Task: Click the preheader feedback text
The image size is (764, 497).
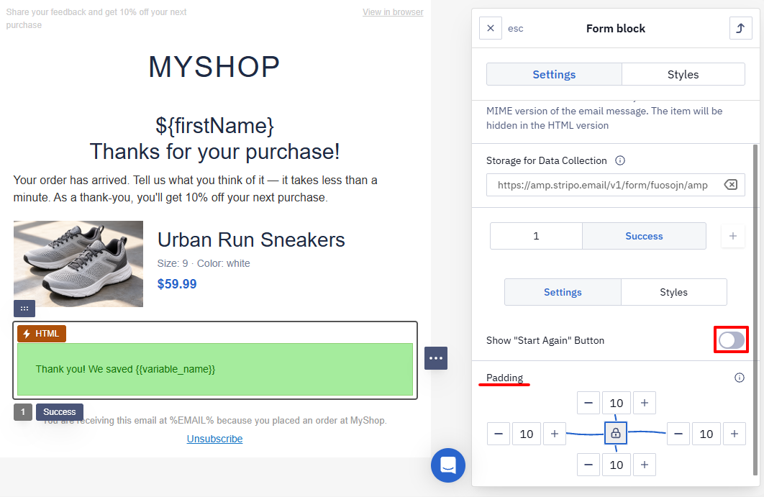Action: point(96,19)
